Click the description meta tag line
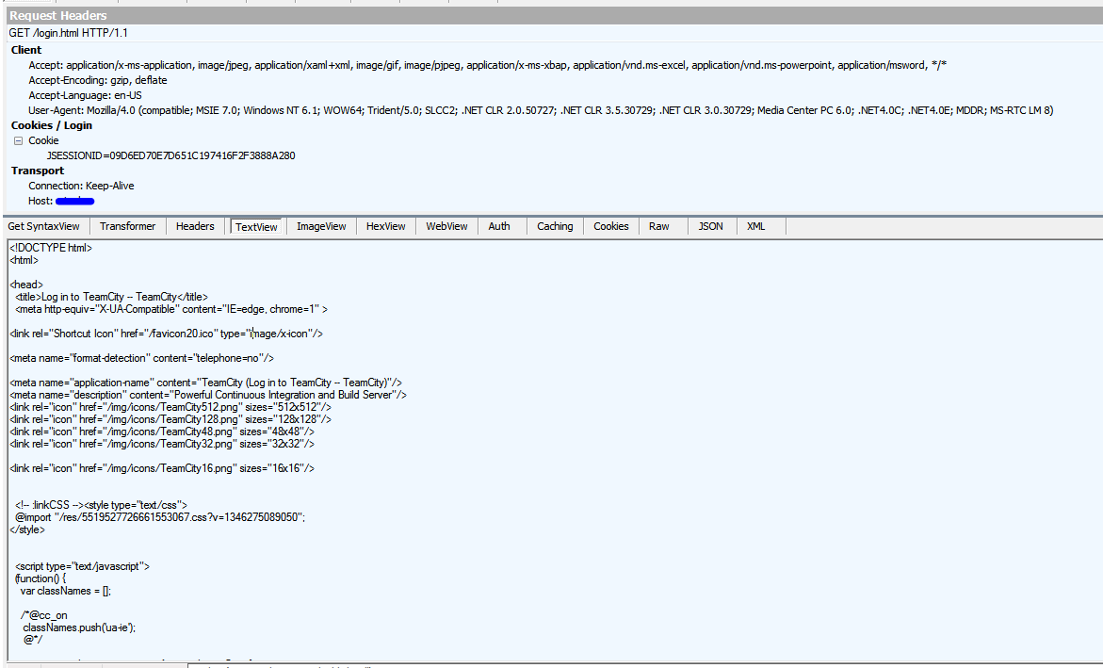 (x=208, y=395)
